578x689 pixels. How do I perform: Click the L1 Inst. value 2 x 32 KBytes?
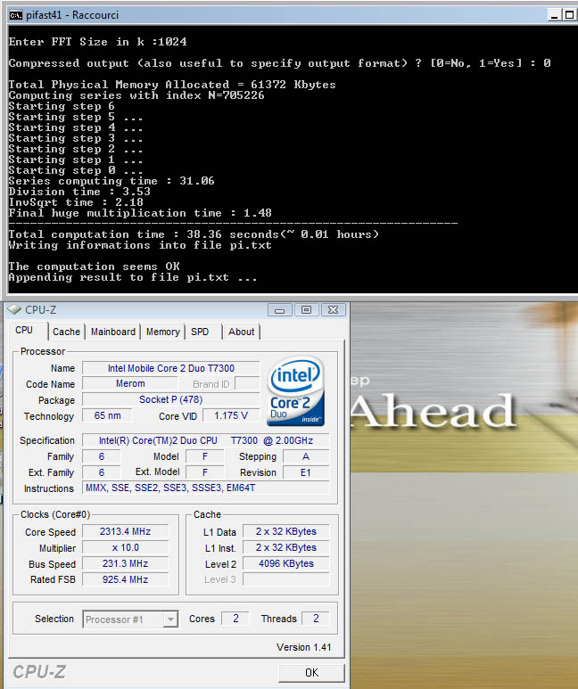pyautogui.click(x=286, y=548)
